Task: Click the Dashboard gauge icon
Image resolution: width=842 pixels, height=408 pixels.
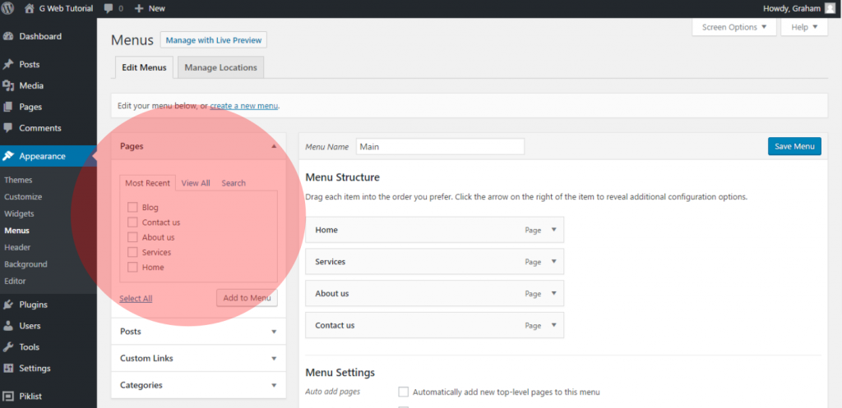Action: [x=8, y=36]
